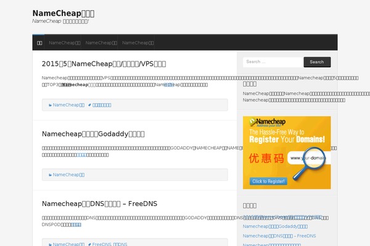Open the tag link under the 2015 VPS post
The image size is (370, 246).
click(x=102, y=105)
